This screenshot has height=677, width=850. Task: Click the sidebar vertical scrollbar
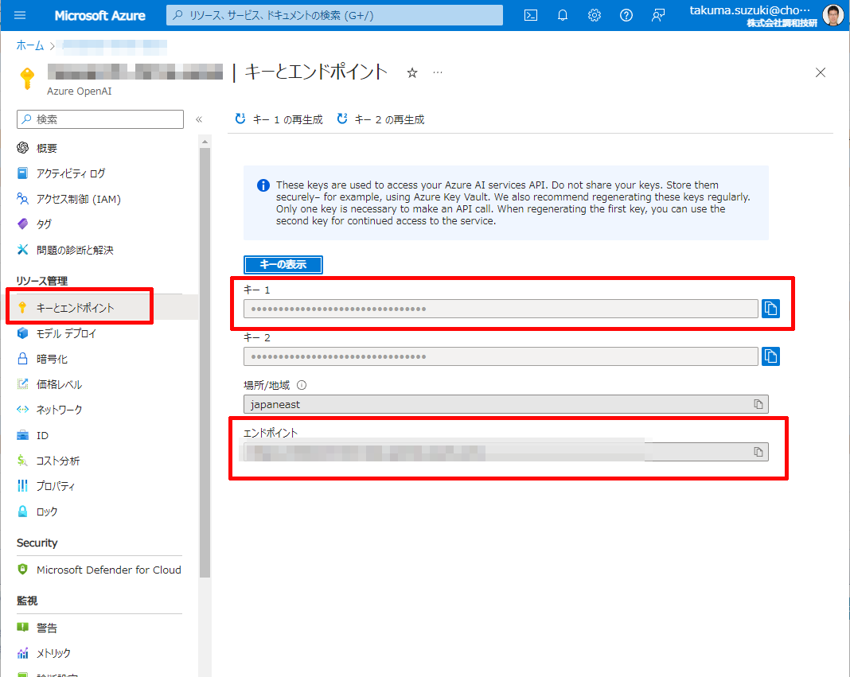pos(205,358)
